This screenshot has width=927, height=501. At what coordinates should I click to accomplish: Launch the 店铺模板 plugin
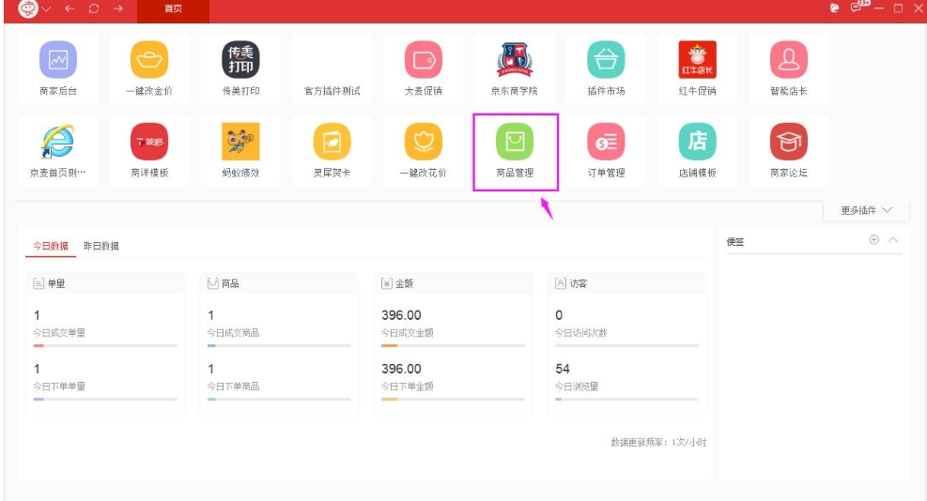698,142
